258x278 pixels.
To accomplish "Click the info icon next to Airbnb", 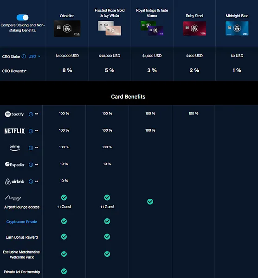I will point(31,182).
